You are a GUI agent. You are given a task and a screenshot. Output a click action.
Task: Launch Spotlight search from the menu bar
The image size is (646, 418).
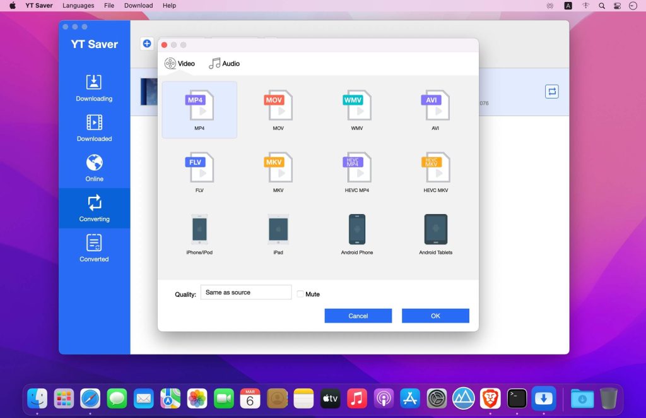point(601,5)
